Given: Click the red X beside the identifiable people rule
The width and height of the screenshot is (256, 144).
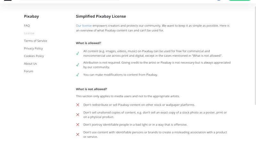Looking at the screenshot, I should click(78, 124).
